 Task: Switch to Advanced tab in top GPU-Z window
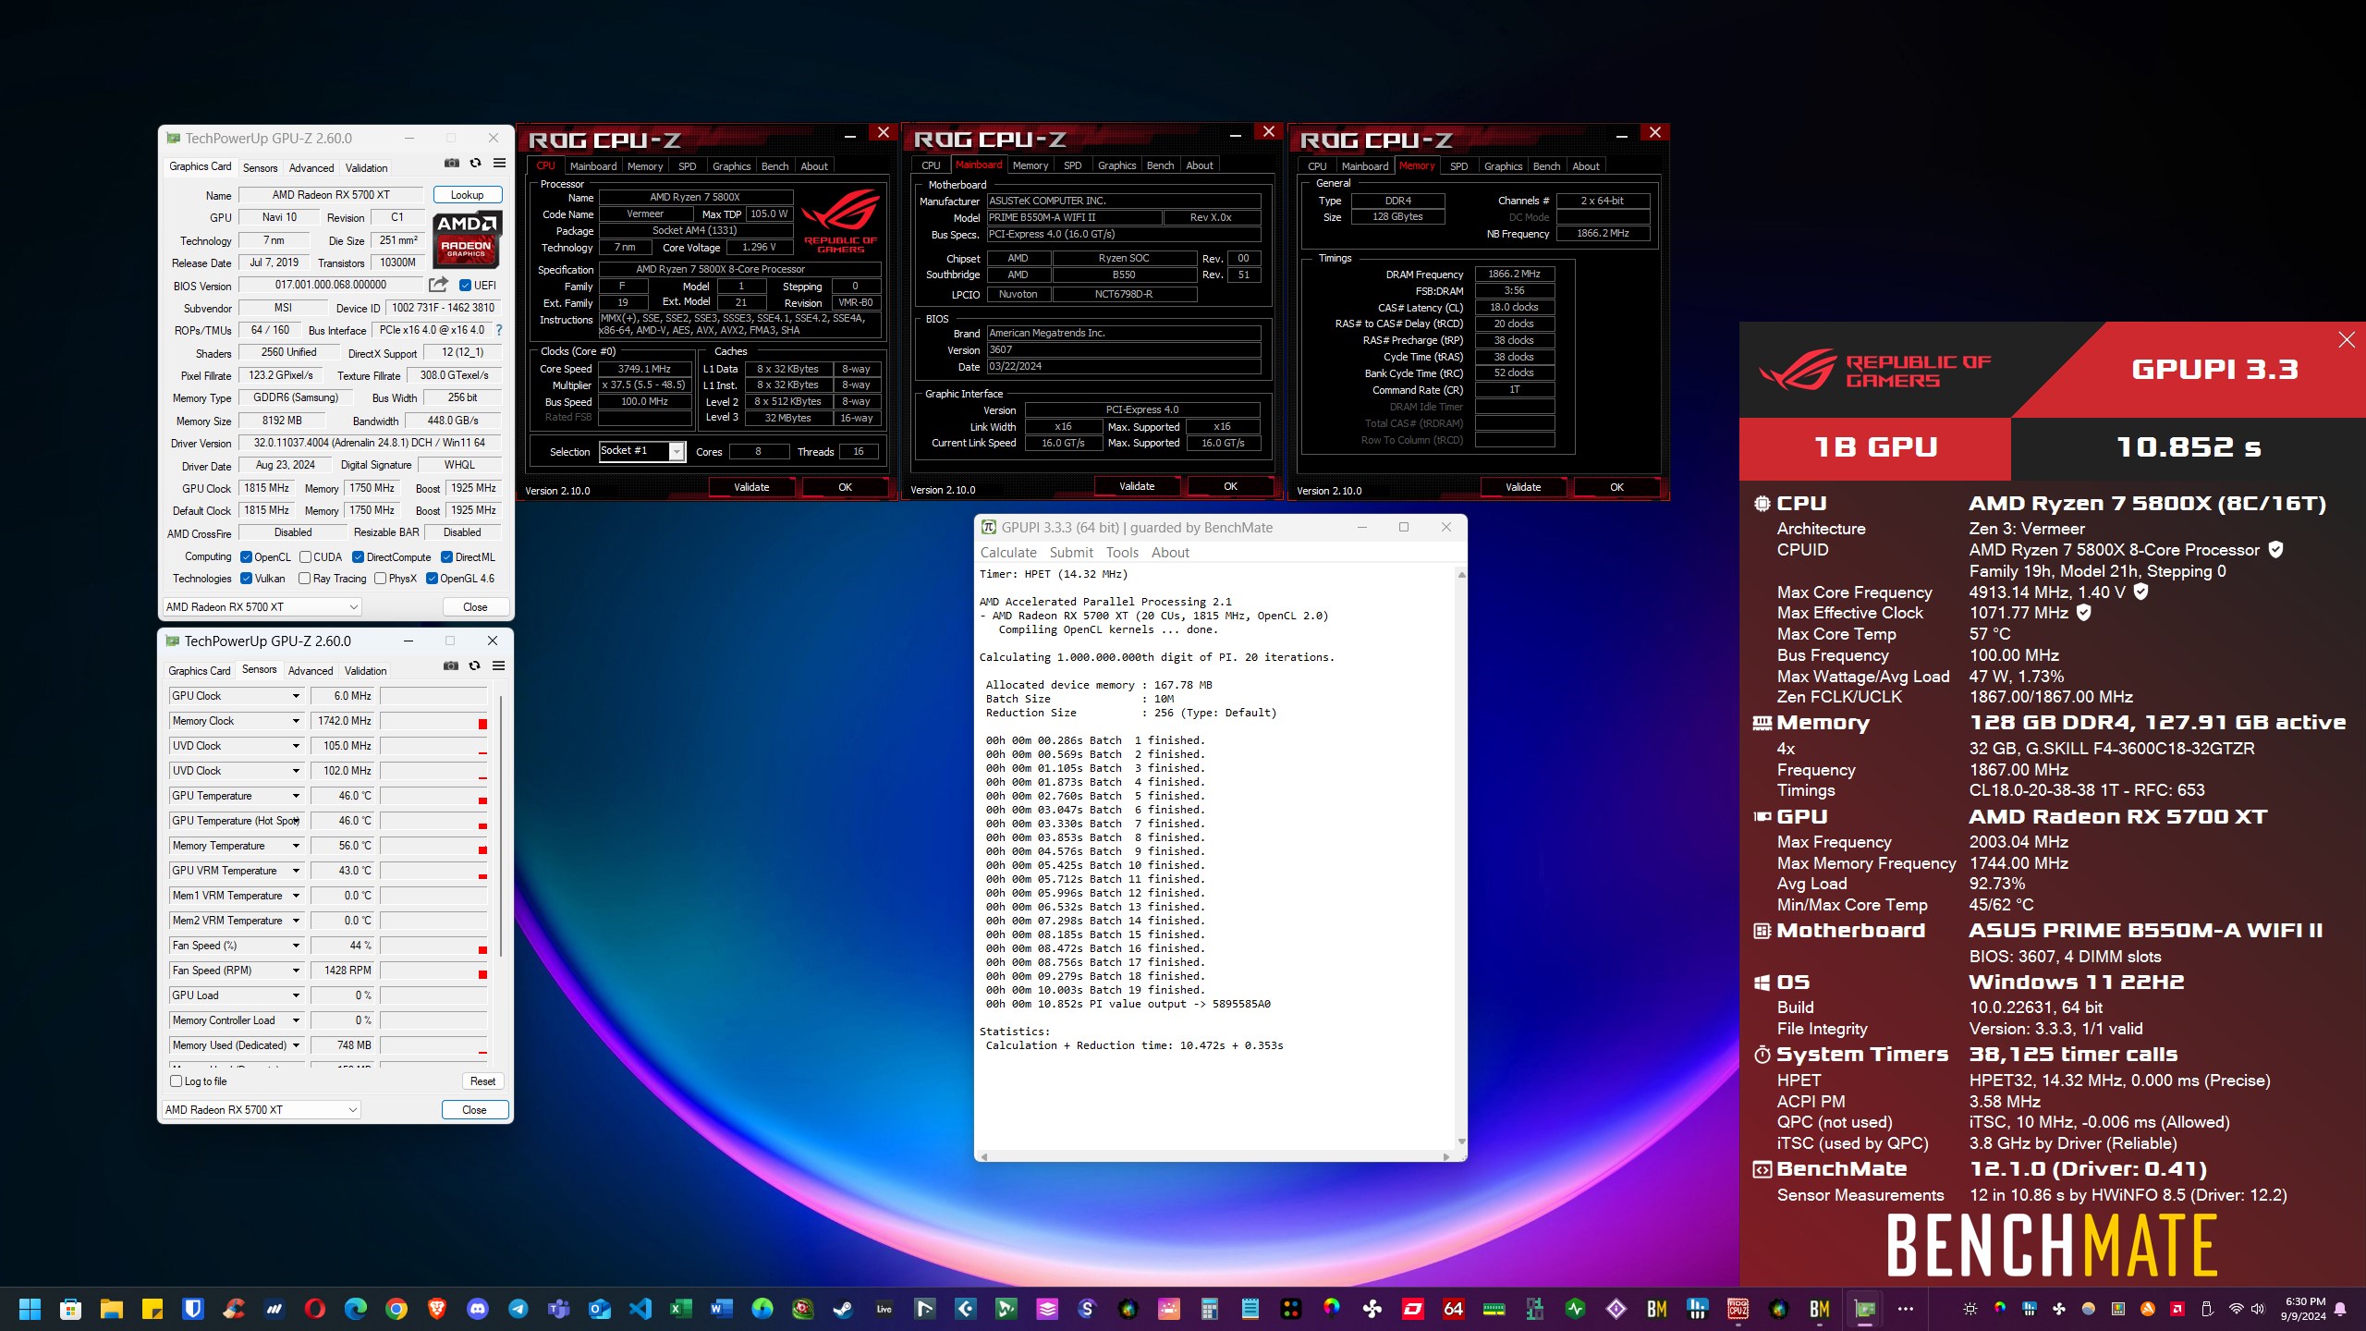pyautogui.click(x=311, y=168)
